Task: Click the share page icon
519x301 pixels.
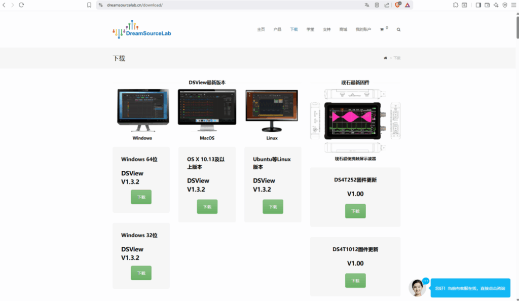Action: [387, 5]
